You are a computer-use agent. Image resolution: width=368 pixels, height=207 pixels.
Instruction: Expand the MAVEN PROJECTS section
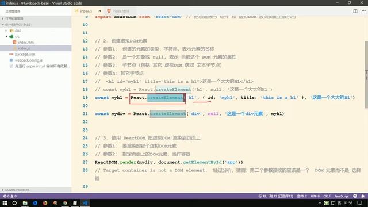36,190
